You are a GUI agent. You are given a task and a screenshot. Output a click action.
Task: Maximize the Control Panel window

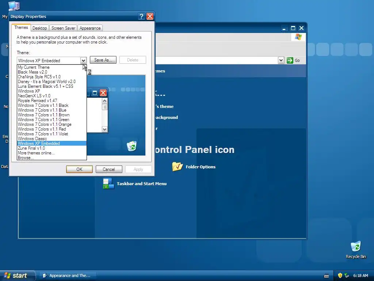click(293, 28)
